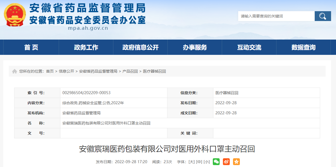Set font size to 小

tap(207, 162)
